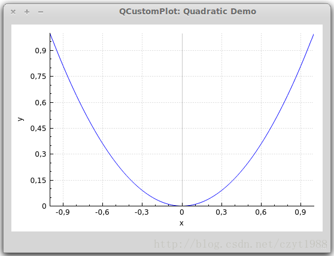
Task: Minimize the window with the minus button
Action: coord(41,12)
